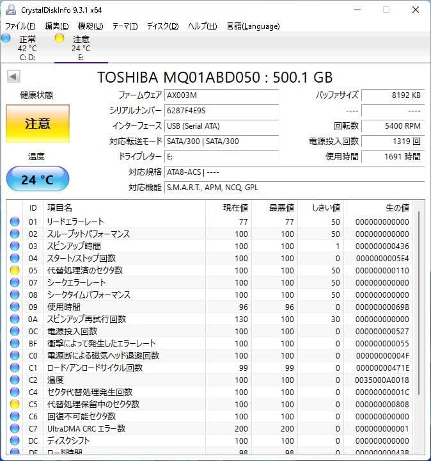Viewport: 431px width, 461px height.
Task: Click the CrystalDiskInfo app icon in title bar
Action: (11, 10)
